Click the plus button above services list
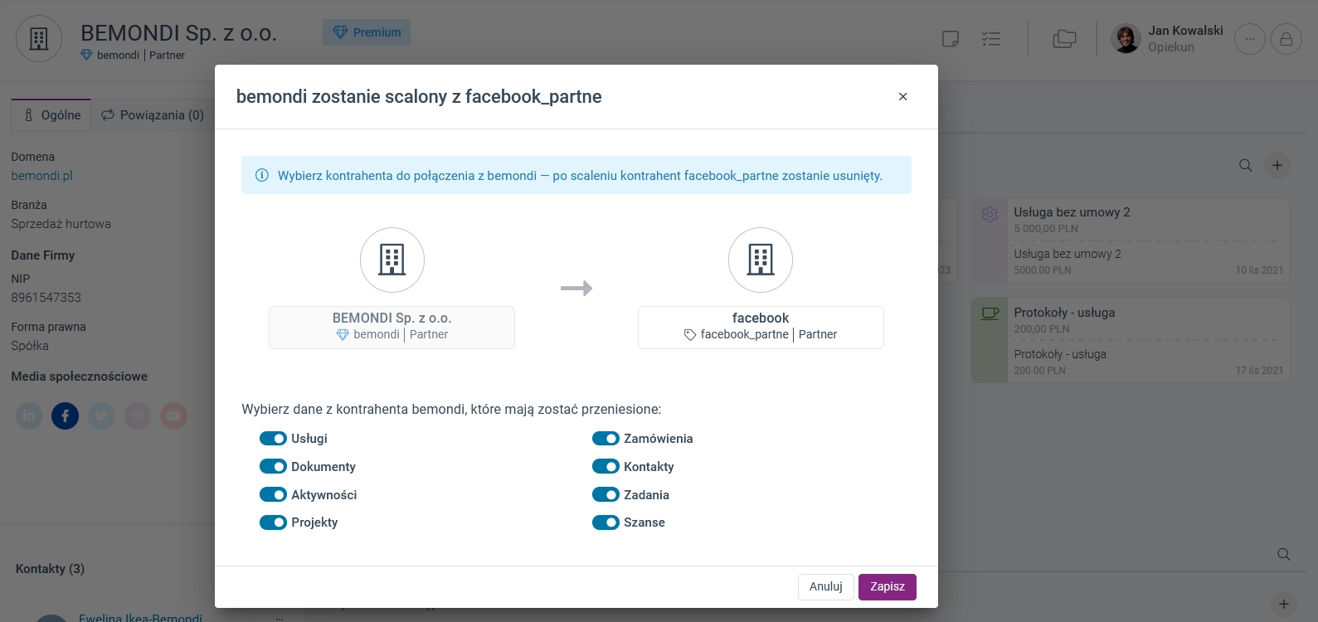The width and height of the screenshot is (1318, 622). [x=1277, y=166]
